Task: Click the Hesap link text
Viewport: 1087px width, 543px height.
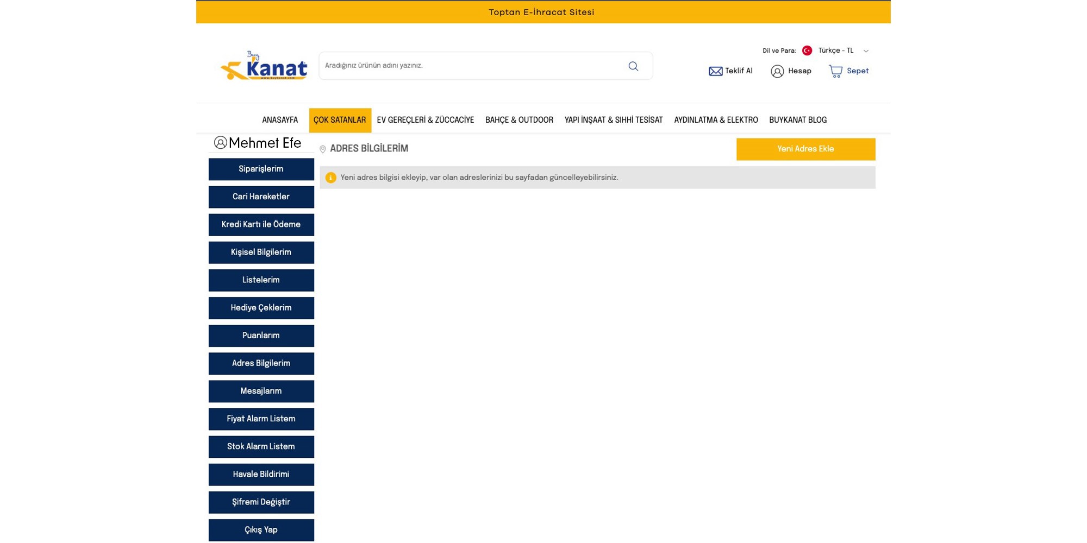Action: (x=799, y=71)
